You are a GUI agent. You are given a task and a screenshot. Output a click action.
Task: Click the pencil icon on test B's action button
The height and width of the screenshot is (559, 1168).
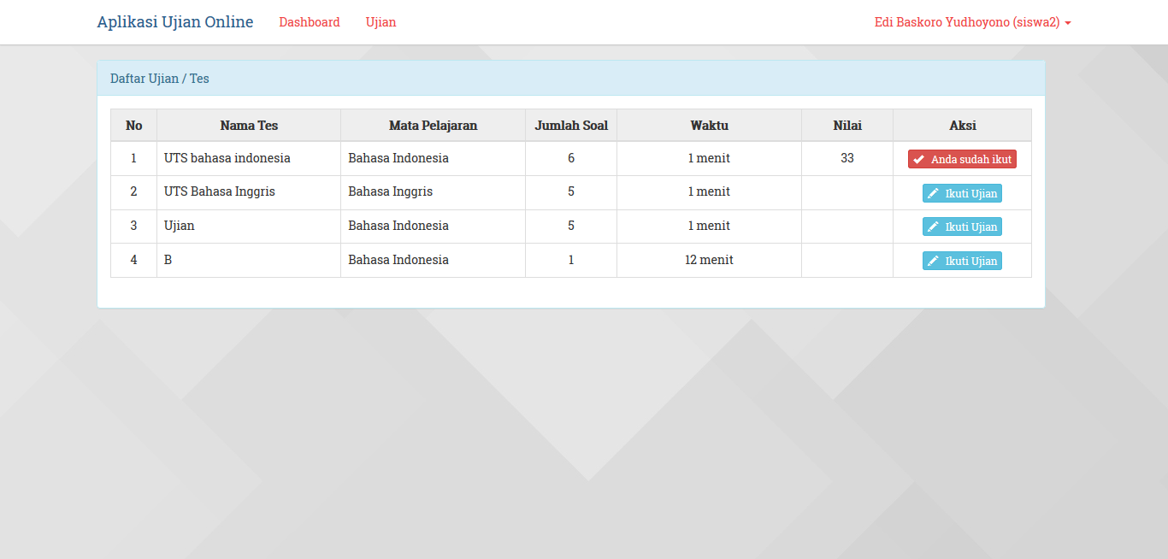point(934,261)
